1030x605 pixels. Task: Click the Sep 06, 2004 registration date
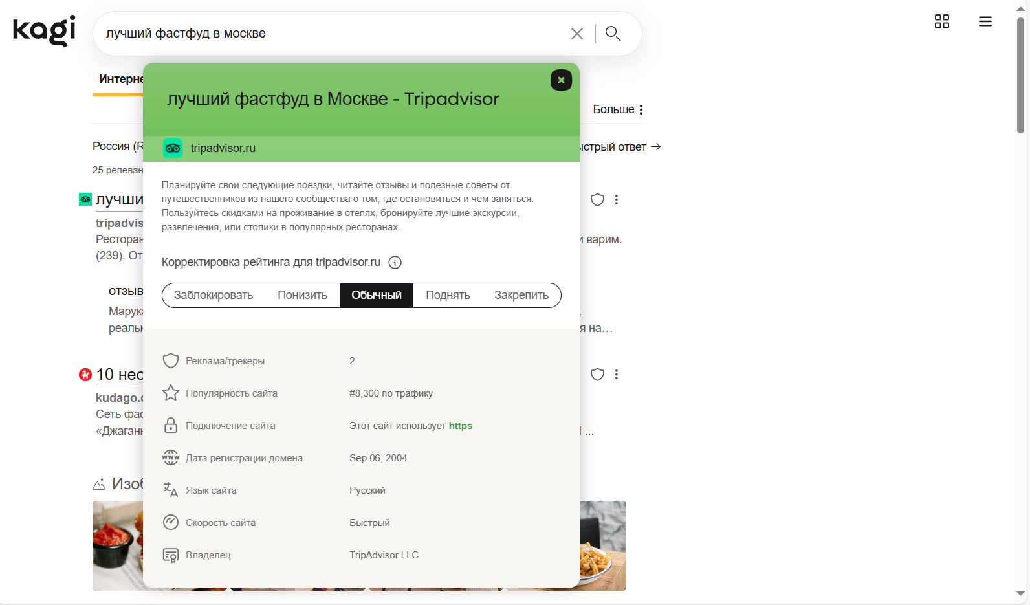[x=378, y=458]
